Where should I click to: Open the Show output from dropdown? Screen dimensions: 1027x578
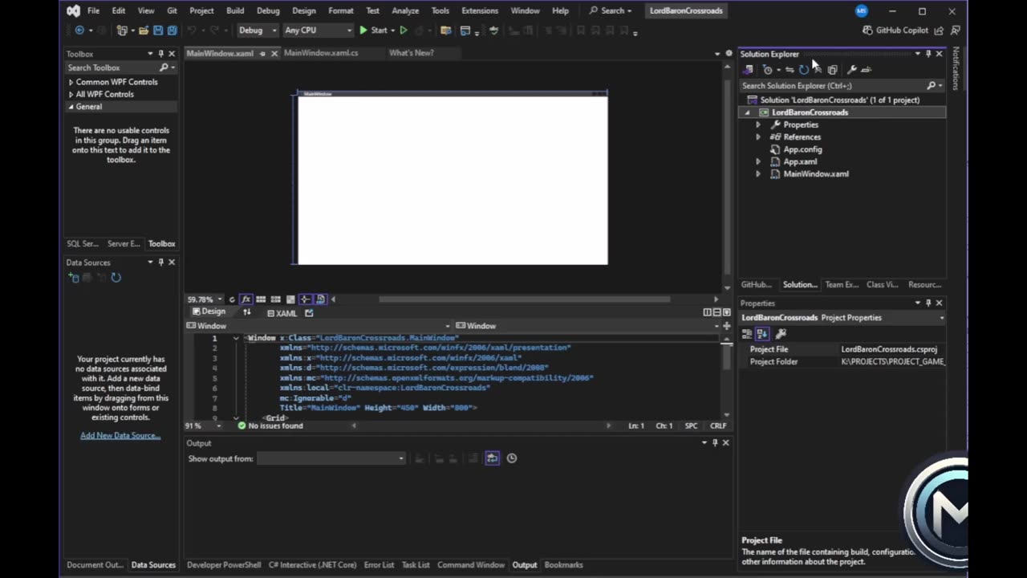coord(331,458)
